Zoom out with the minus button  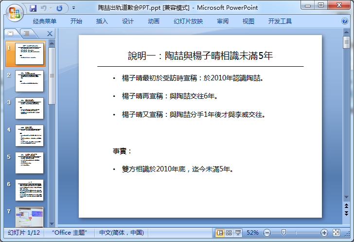[x=267, y=233]
